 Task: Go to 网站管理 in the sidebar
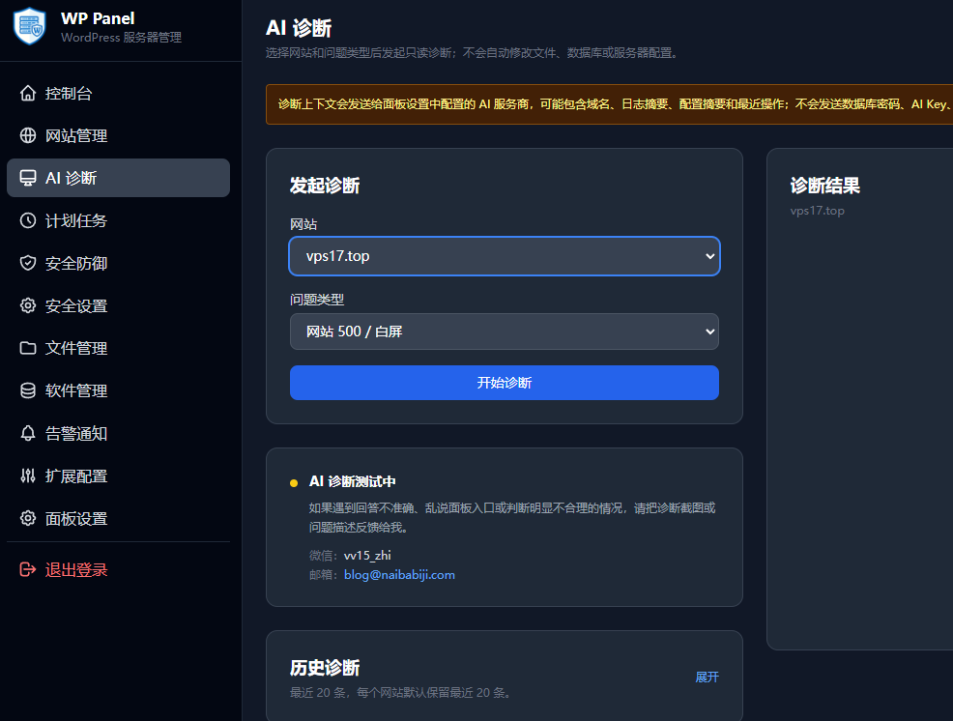click(x=119, y=135)
